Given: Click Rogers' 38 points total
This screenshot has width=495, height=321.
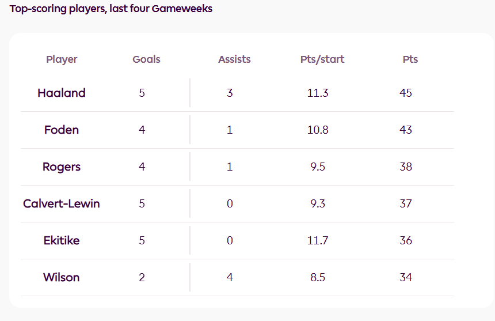Looking at the screenshot, I should (x=406, y=167).
